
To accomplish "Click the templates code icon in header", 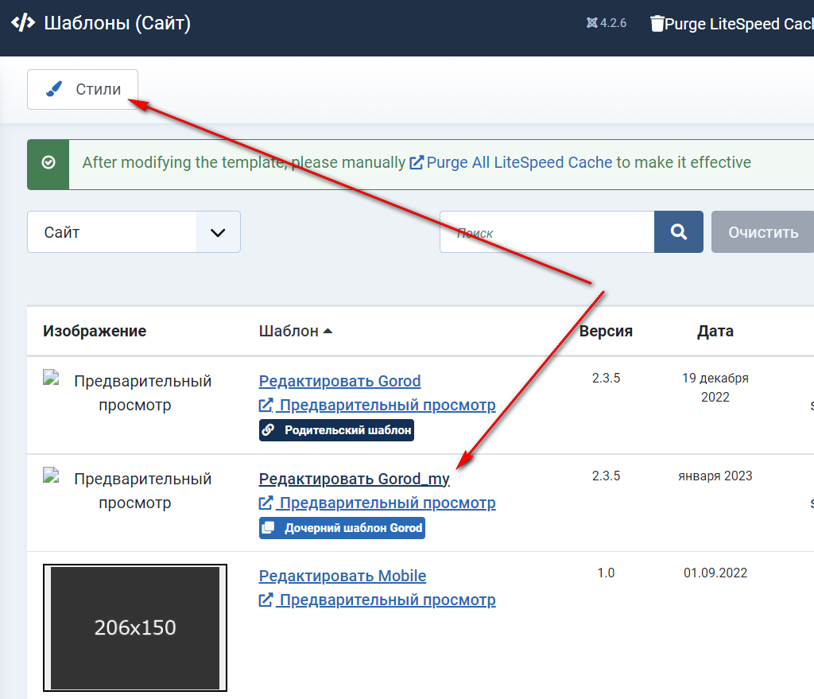I will pyautogui.click(x=23, y=23).
